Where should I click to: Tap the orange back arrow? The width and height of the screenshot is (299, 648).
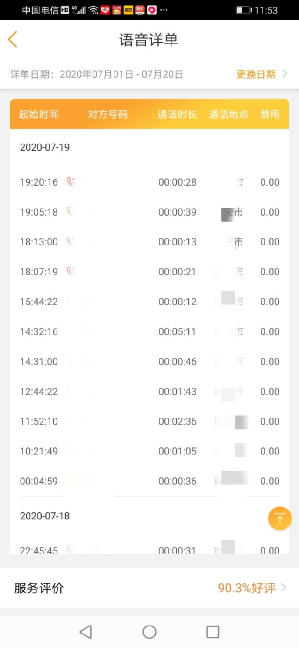13,40
